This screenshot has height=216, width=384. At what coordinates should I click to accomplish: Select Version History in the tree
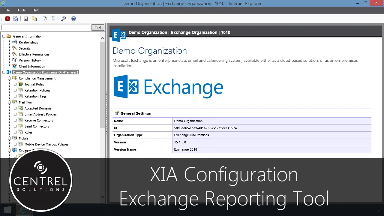[x=30, y=60]
